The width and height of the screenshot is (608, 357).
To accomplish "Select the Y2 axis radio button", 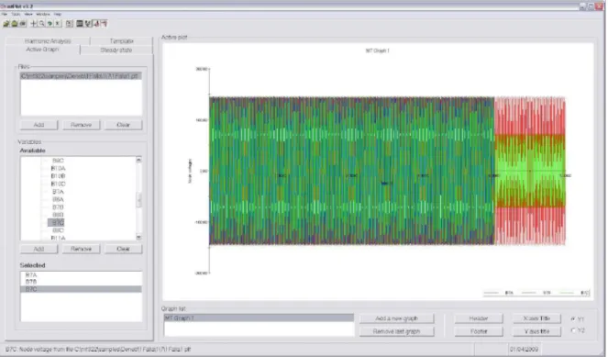I will point(573,330).
